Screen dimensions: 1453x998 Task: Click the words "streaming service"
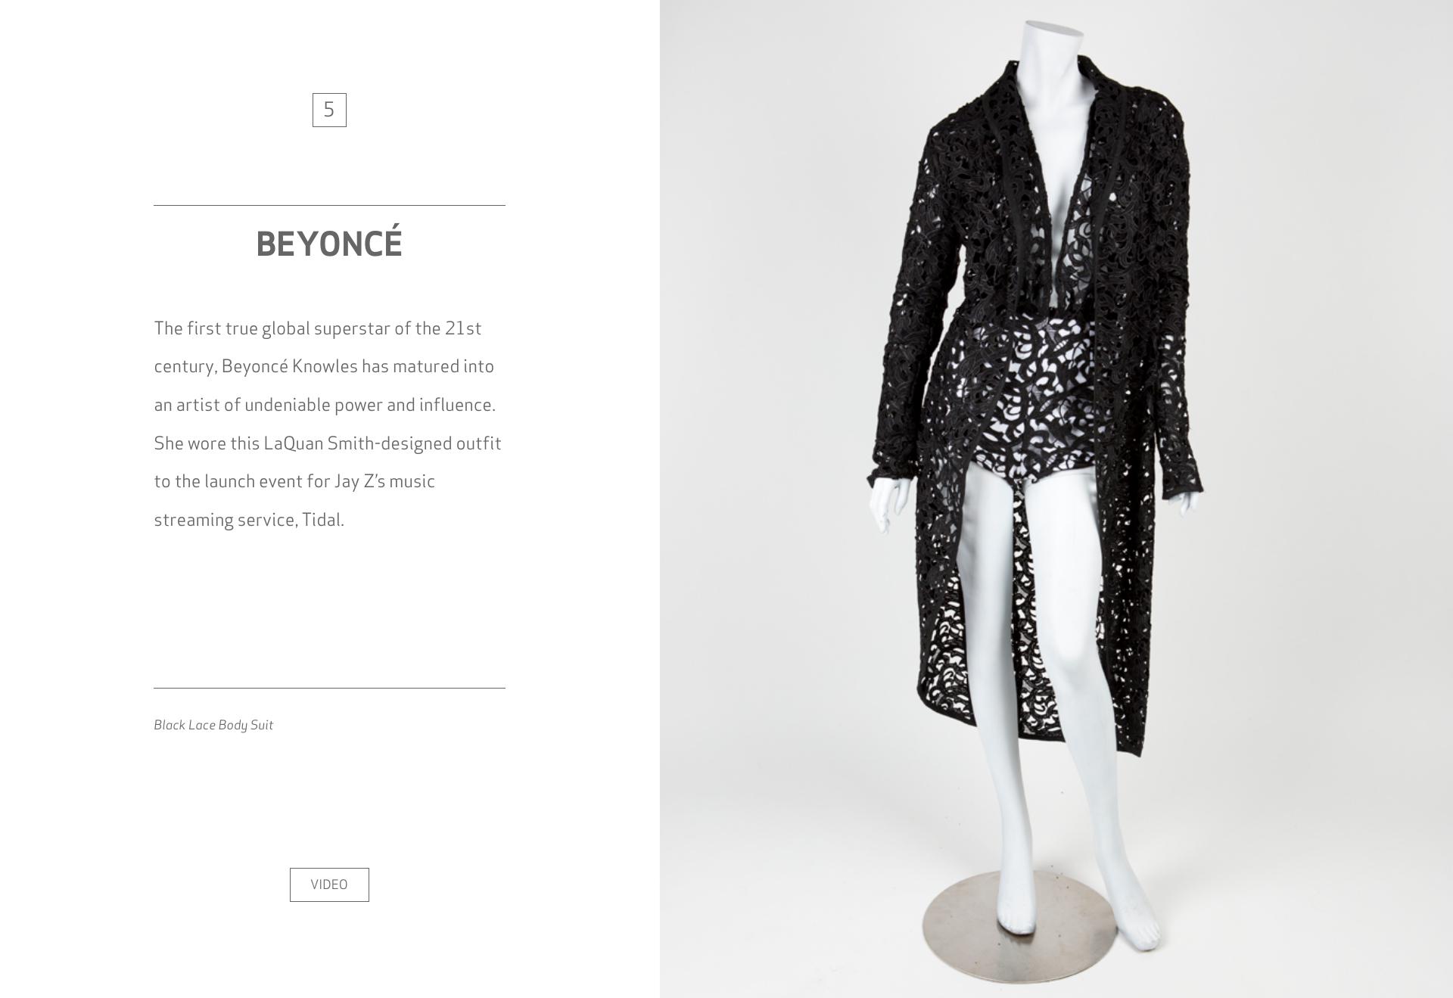[224, 520]
